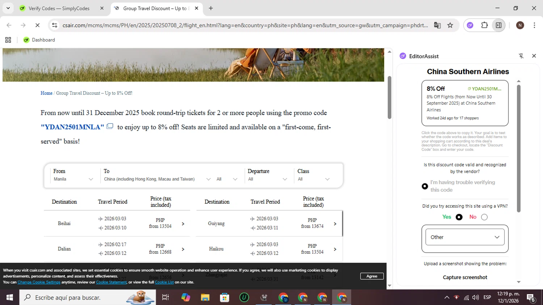Viewport: 543px width, 305px height.
Task: Open Dalian fare details arrow
Action: point(183,249)
